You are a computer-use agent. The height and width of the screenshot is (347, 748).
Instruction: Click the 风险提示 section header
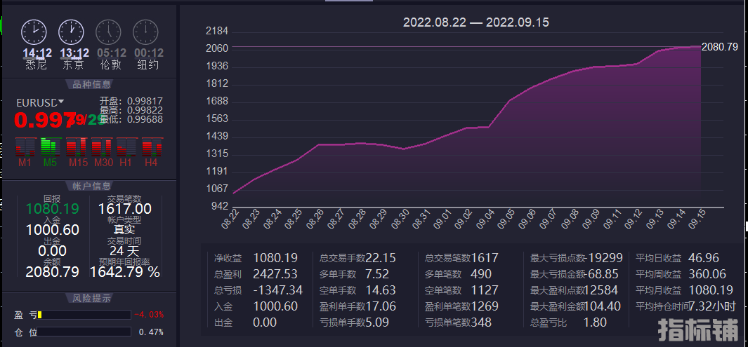(x=91, y=299)
